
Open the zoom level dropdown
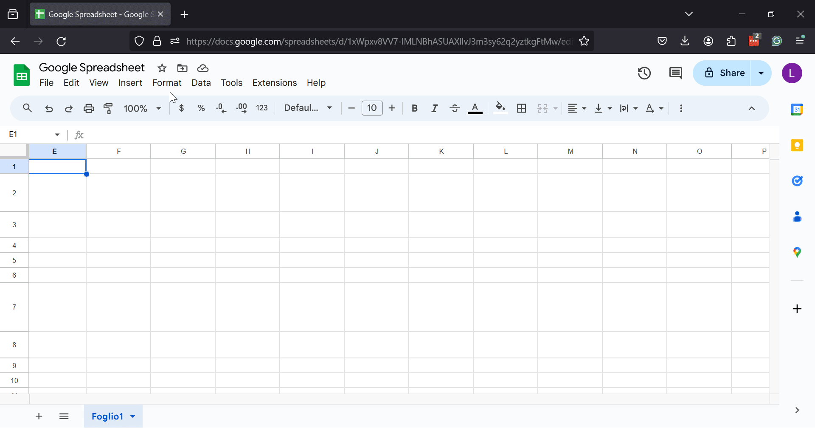pyautogui.click(x=141, y=108)
